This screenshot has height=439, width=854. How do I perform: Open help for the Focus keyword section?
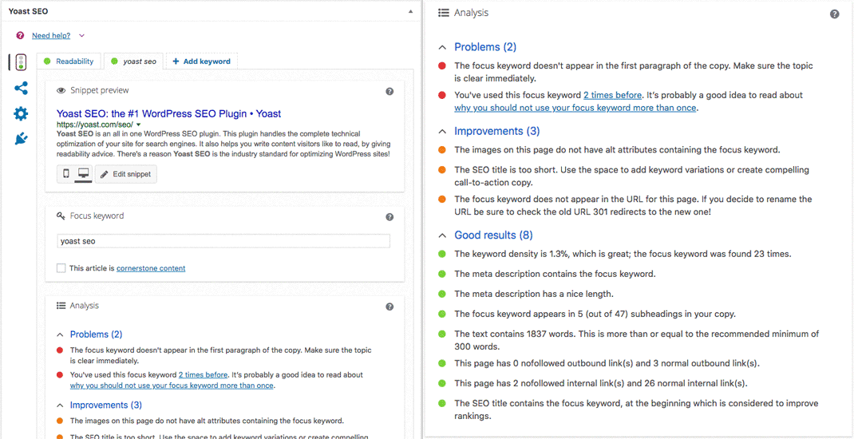[389, 217]
